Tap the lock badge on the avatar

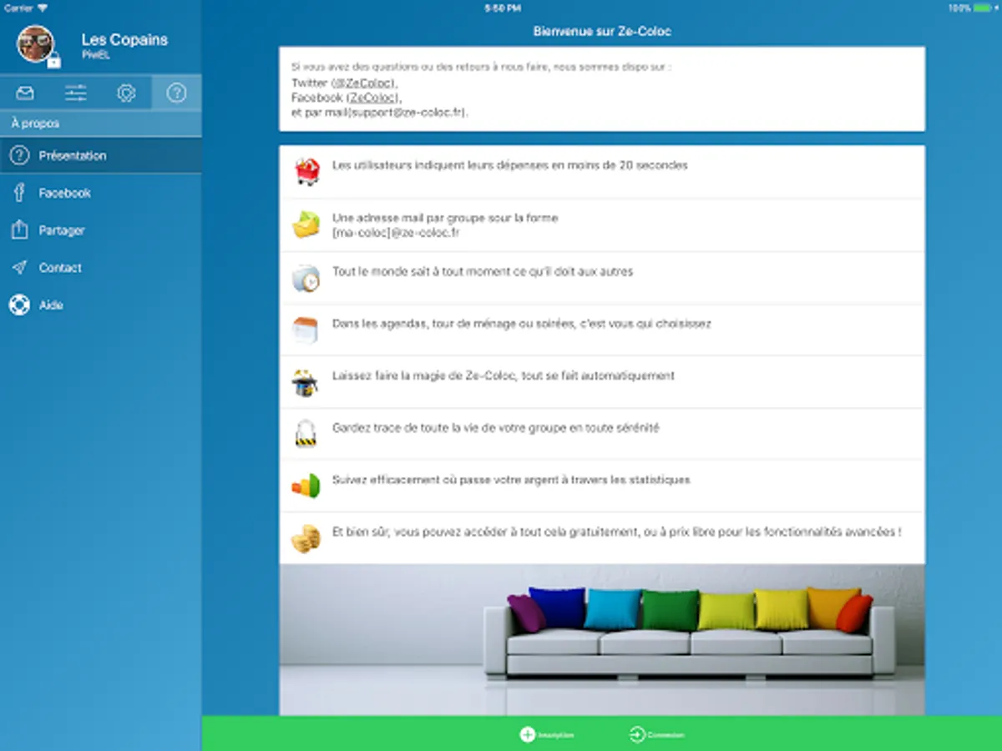[53, 61]
